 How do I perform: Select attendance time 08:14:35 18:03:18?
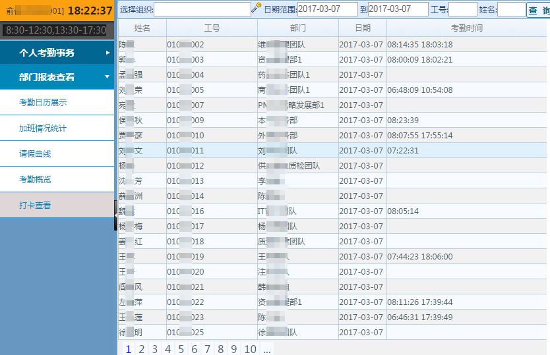coord(420,45)
